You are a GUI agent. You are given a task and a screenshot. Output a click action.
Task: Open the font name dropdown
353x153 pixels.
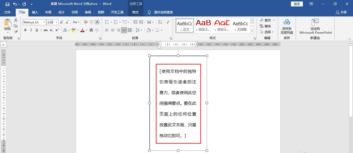pos(44,22)
